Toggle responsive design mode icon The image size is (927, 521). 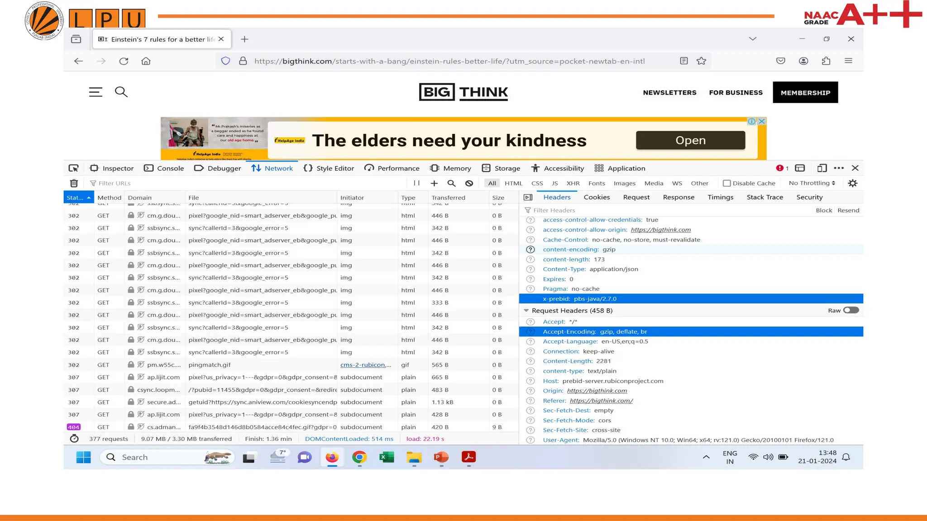pos(822,168)
